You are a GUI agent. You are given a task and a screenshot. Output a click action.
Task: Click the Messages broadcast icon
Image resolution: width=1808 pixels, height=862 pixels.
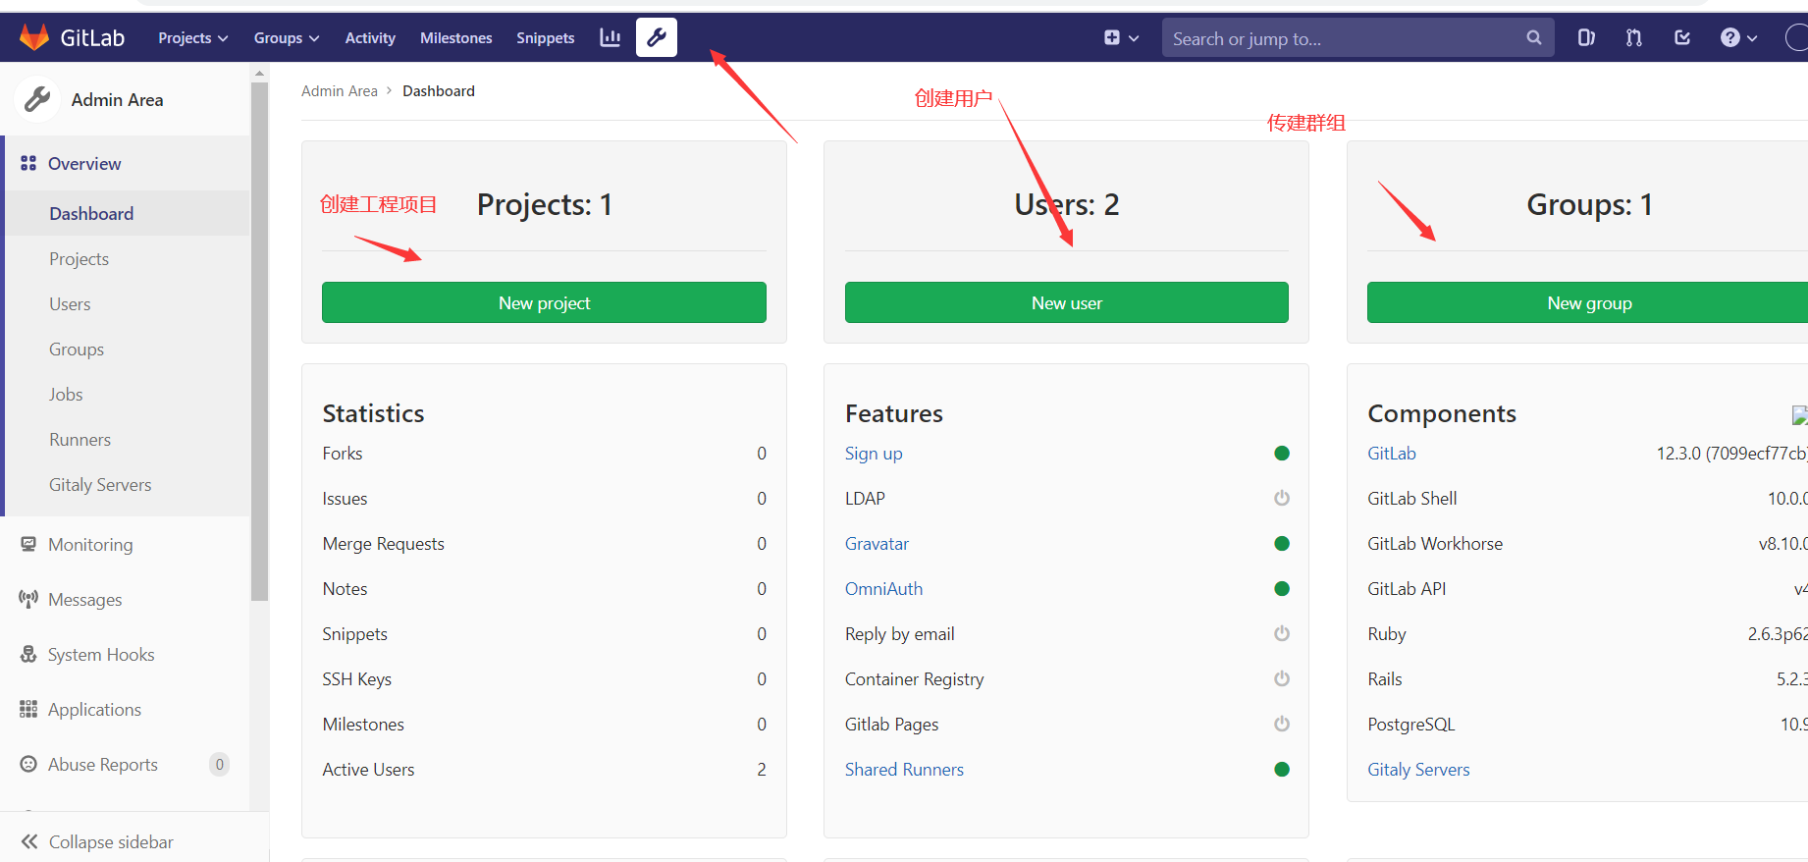28,599
